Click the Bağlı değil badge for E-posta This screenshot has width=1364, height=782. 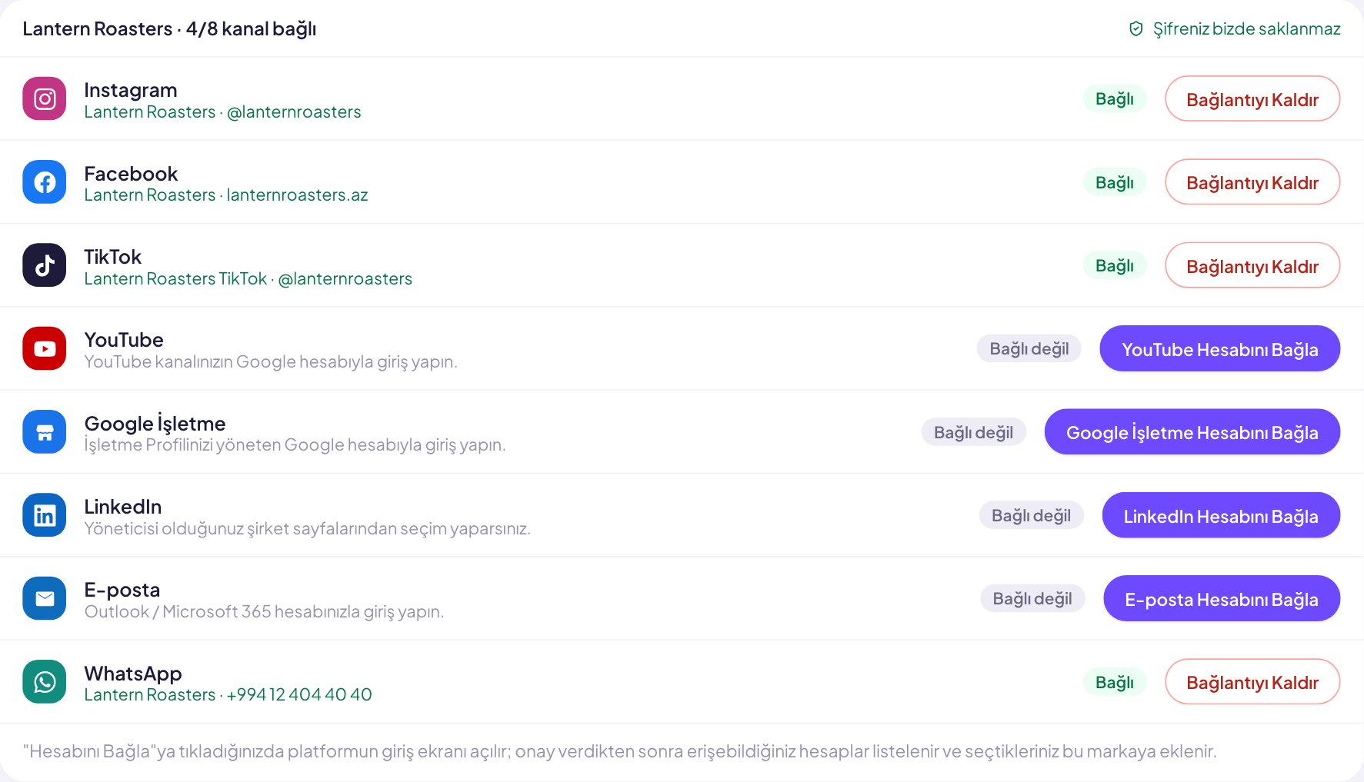1032,598
